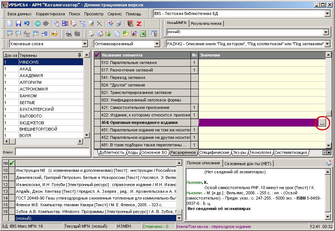Switch to the Систематизация tab
This screenshot has height=231, width=335.
point(290,152)
